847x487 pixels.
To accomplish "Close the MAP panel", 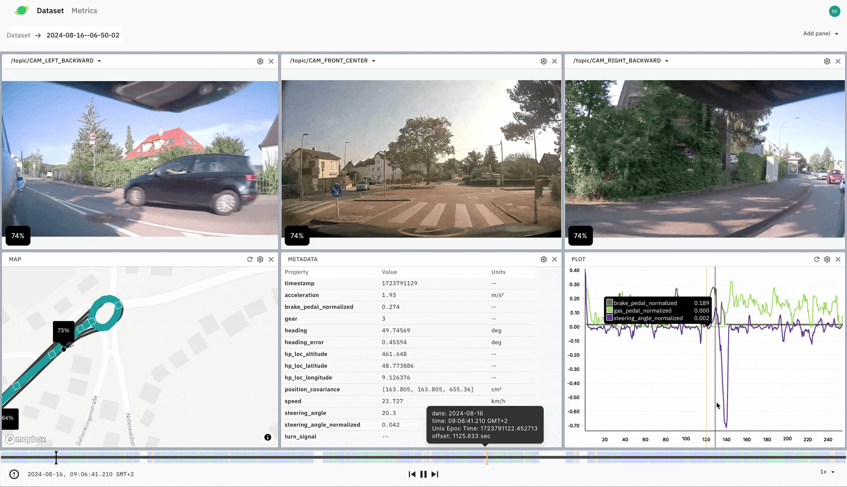I will tap(271, 259).
